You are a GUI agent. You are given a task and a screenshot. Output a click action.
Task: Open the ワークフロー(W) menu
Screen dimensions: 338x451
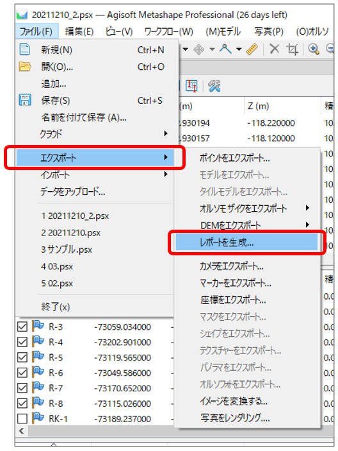(169, 31)
